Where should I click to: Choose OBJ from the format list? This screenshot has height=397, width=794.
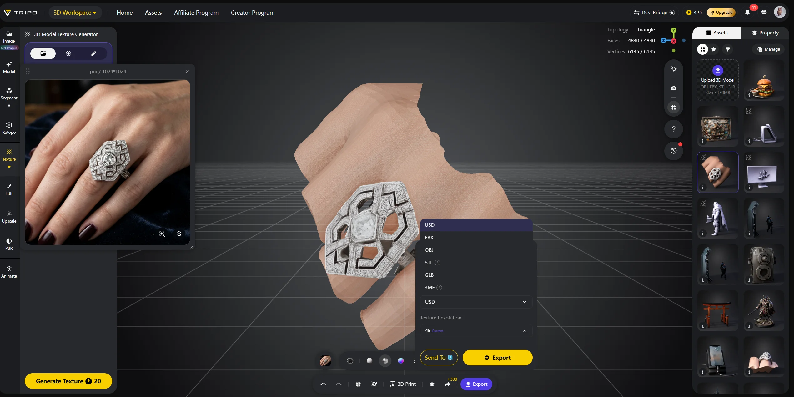(x=476, y=250)
